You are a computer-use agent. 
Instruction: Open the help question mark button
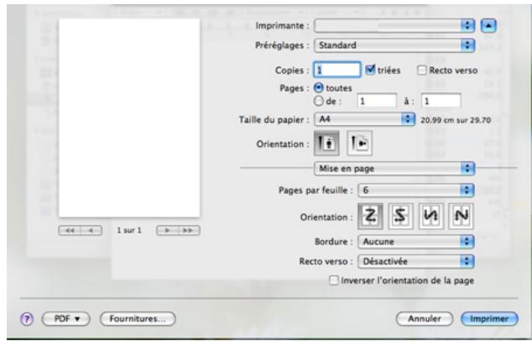[27, 319]
